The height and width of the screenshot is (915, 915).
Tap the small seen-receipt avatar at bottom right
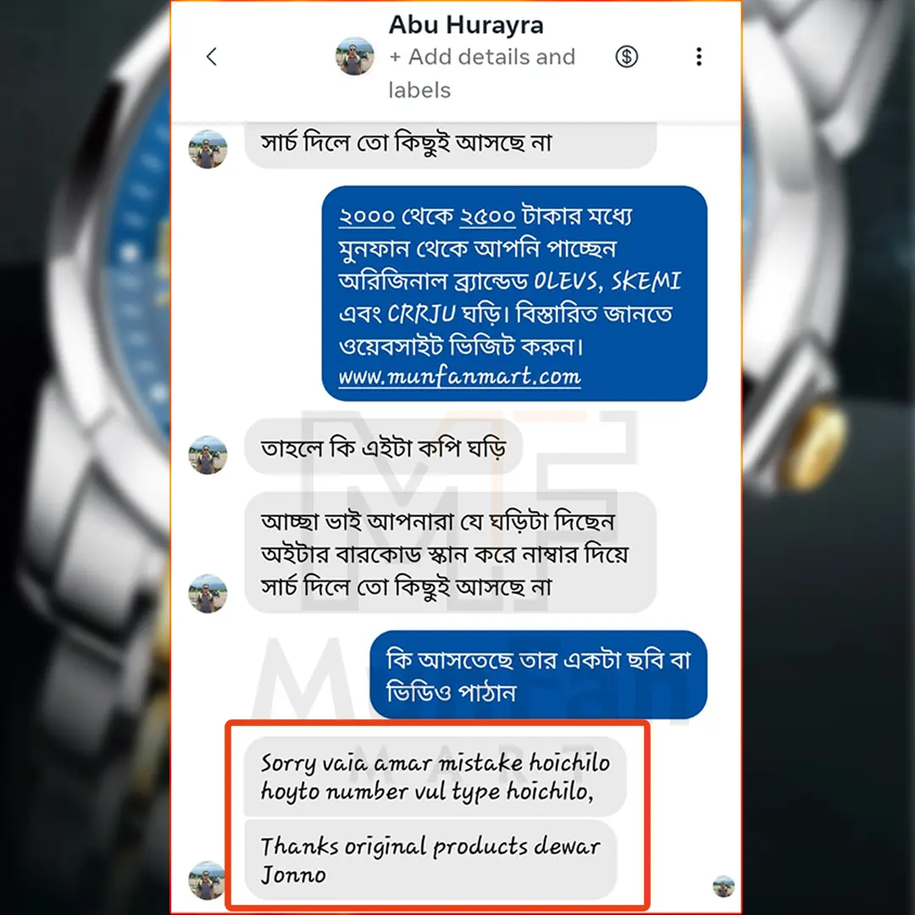click(x=724, y=886)
